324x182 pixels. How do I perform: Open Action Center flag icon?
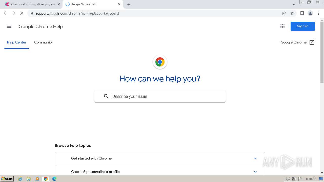tap(300, 179)
